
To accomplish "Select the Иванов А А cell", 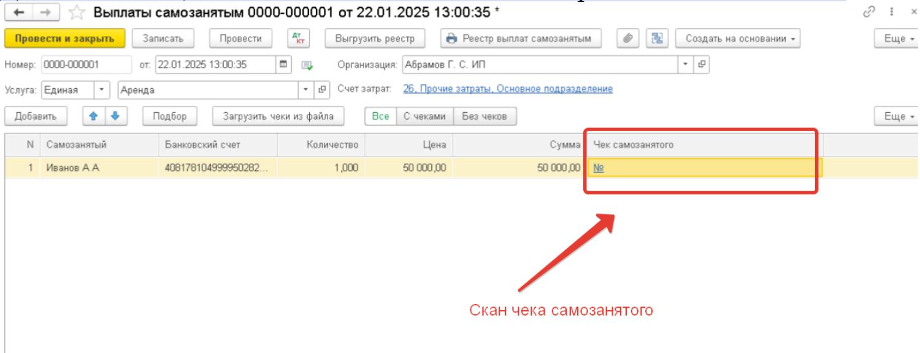I will (99, 167).
